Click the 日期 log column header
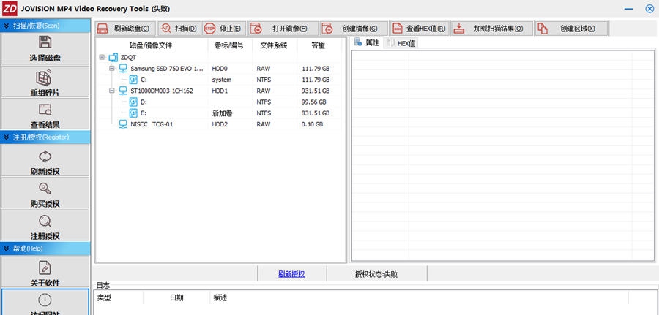The height and width of the screenshot is (315, 659). pyautogui.click(x=176, y=297)
